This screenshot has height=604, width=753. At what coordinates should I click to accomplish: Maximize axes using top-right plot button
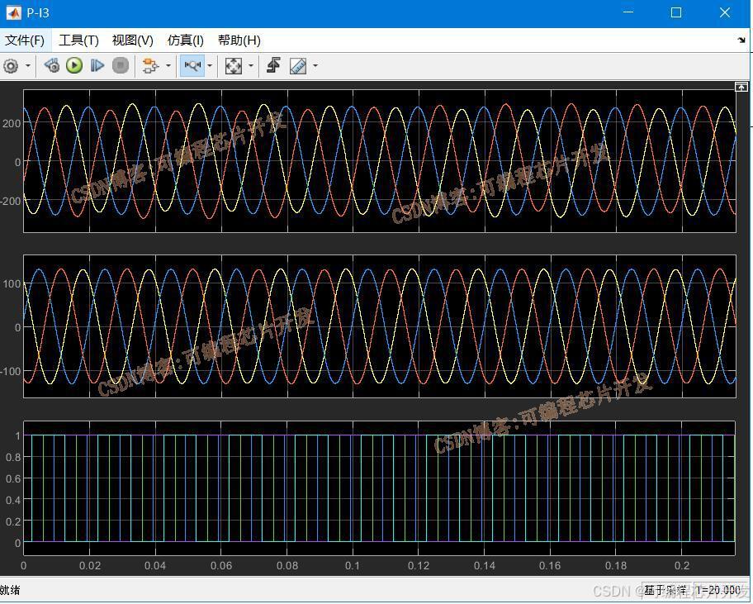741,87
